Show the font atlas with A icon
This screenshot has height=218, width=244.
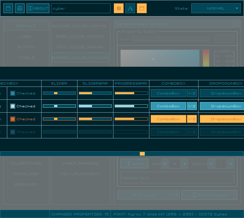point(130,8)
